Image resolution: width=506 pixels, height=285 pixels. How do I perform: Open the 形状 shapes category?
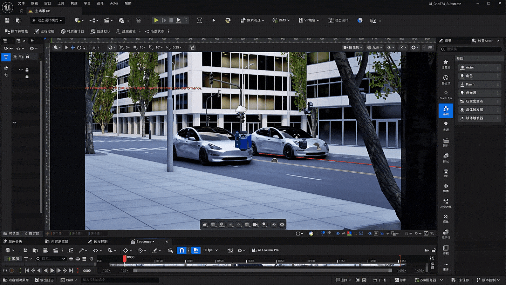446,158
